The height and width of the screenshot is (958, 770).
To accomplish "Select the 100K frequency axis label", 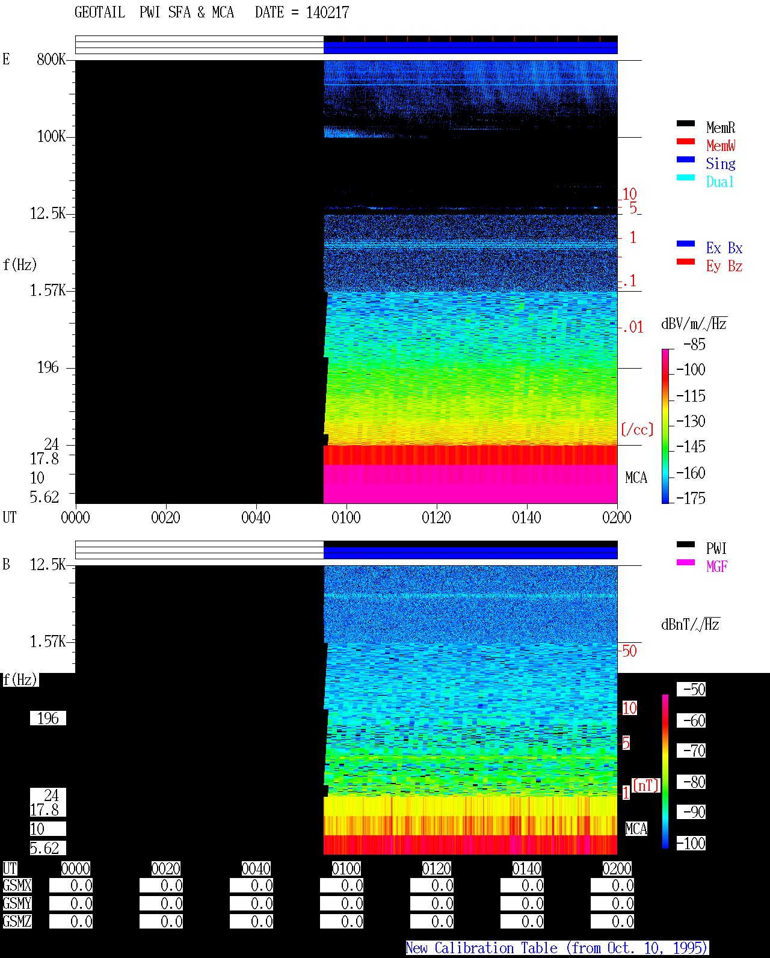I will [51, 136].
